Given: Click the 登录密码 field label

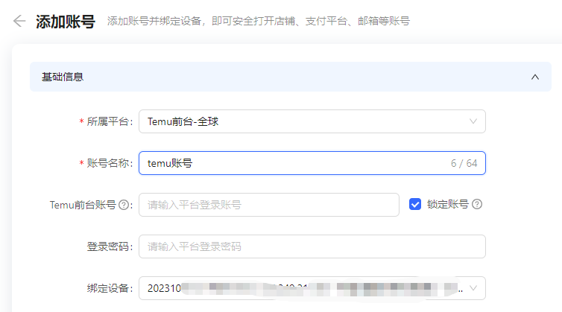Looking at the screenshot, I should [108, 246].
